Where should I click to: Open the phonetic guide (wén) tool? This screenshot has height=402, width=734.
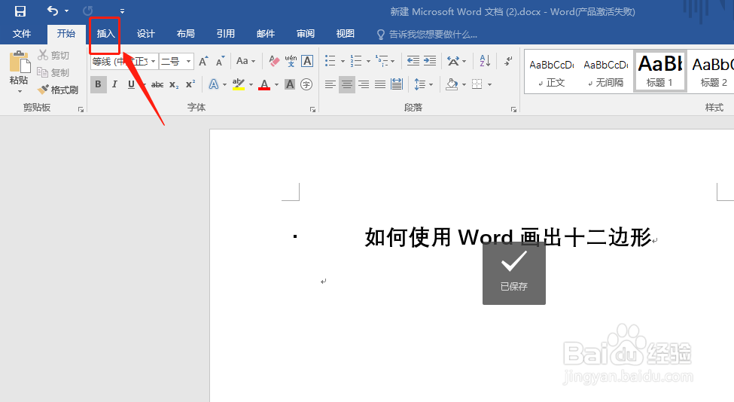click(291, 61)
